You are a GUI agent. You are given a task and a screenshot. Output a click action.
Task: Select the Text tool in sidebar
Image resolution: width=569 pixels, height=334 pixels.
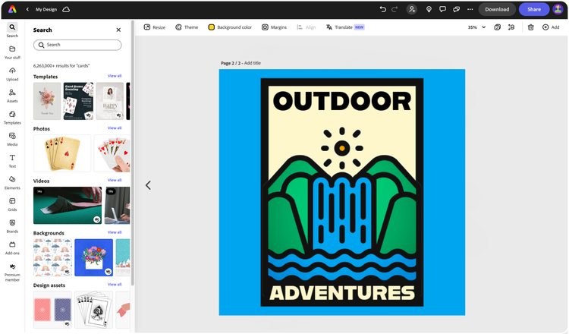[x=12, y=160]
